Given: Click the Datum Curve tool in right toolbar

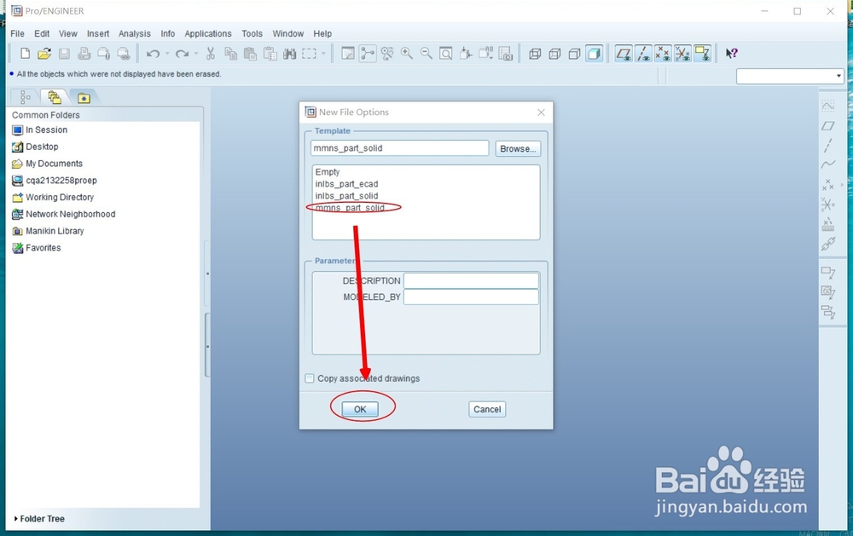Looking at the screenshot, I should [828, 164].
